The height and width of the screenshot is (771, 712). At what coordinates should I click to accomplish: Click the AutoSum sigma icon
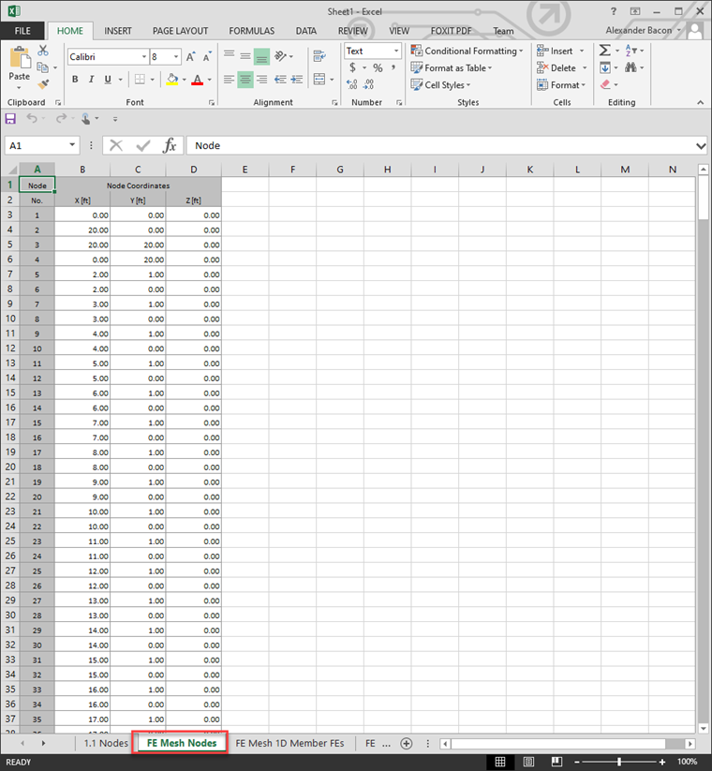[605, 51]
